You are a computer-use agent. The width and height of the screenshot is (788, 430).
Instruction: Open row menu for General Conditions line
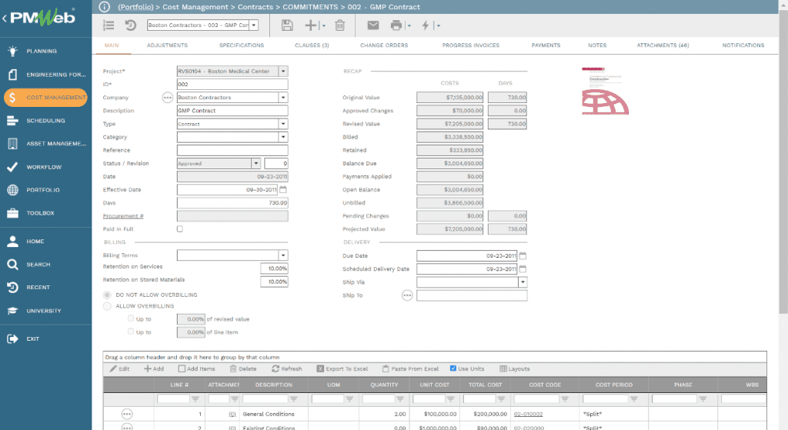127,414
